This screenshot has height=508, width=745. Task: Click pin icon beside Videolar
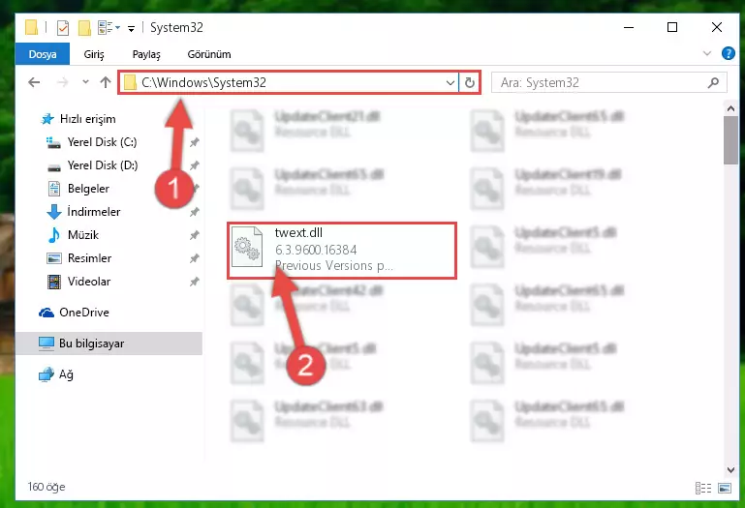pos(195,282)
